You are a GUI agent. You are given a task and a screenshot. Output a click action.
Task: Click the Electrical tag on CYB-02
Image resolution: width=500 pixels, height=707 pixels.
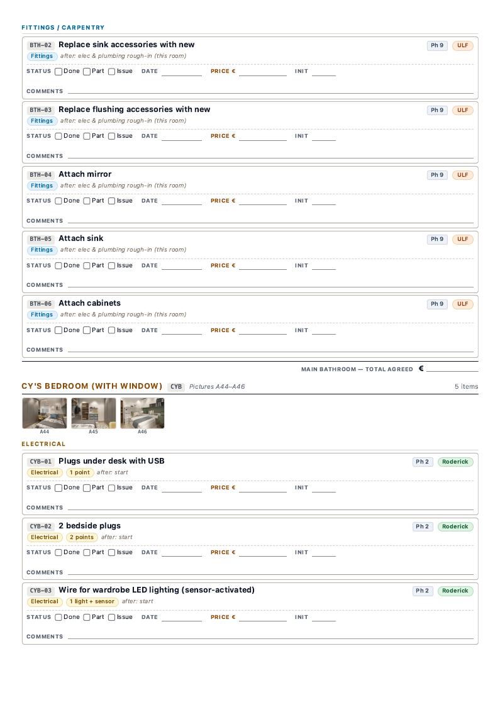click(45, 537)
